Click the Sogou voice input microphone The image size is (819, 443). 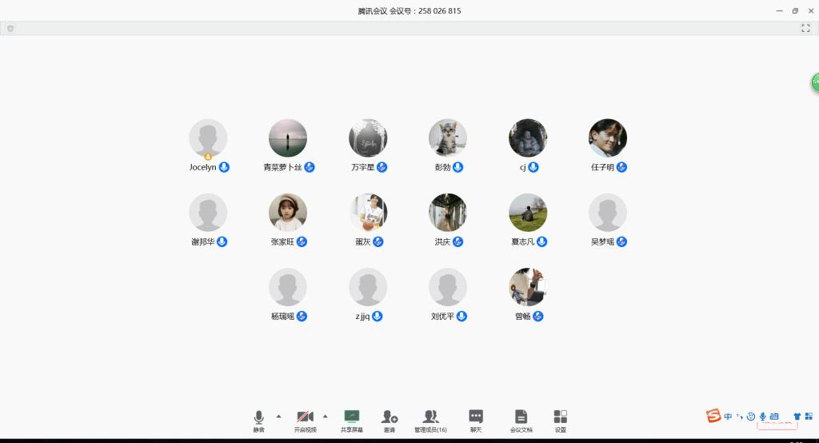(762, 417)
